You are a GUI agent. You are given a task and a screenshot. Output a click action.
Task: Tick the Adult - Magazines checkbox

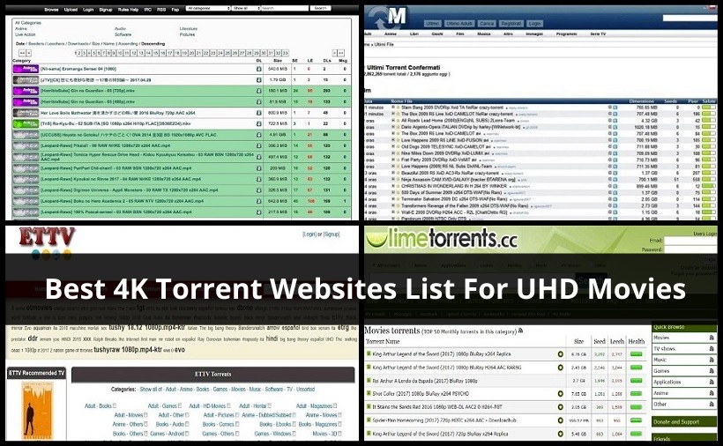click(x=335, y=406)
